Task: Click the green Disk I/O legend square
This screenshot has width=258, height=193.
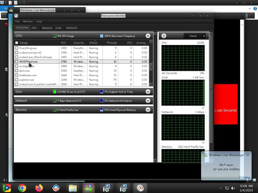Action: (x=55, y=92)
